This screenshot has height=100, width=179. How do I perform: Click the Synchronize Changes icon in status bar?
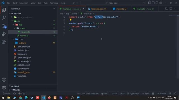pos(15,94)
